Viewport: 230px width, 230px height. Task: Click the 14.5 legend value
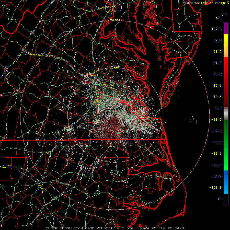217,97
